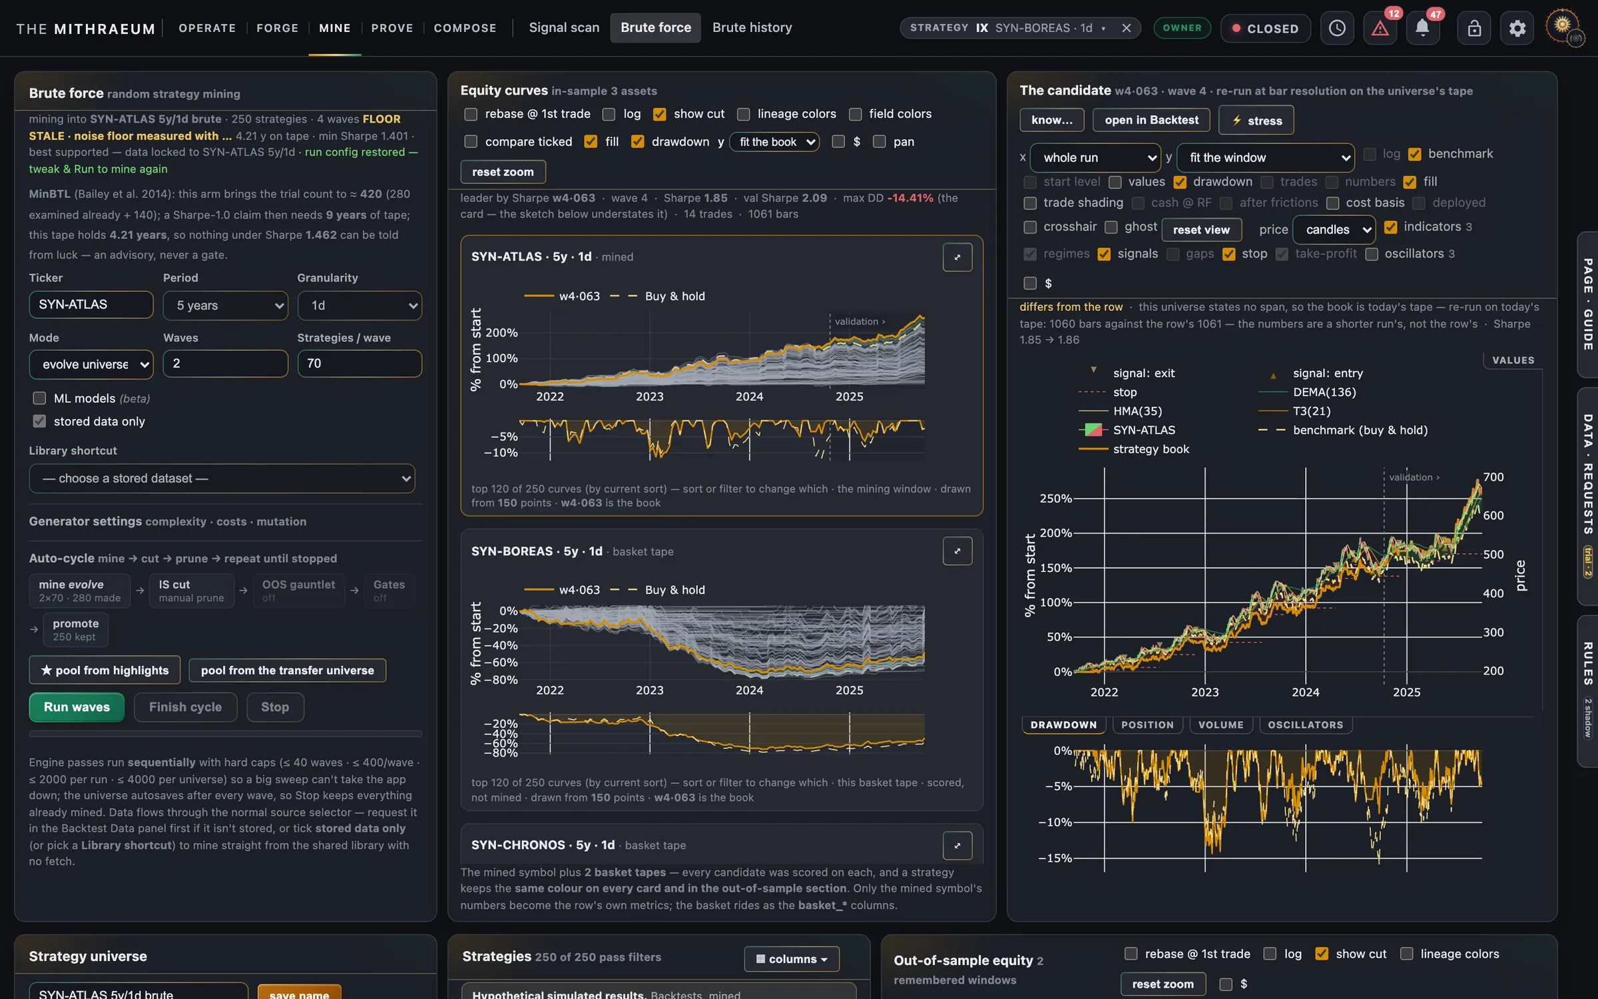The width and height of the screenshot is (1598, 999).
Task: Open the clock history icon
Action: 1337,28
